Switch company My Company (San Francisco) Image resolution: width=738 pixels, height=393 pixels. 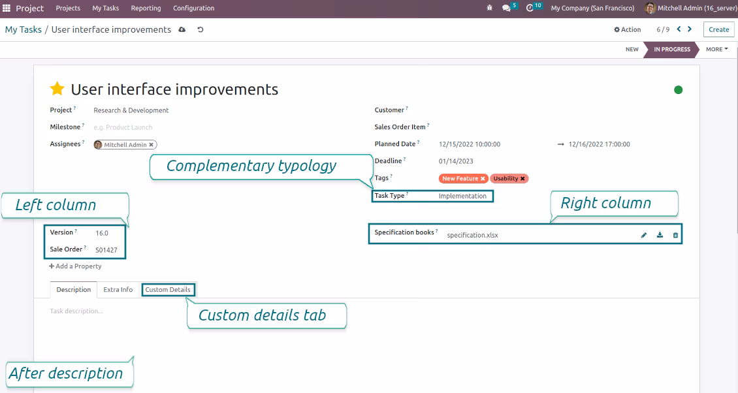click(x=592, y=8)
